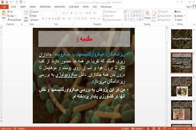This screenshot has width=196, height=130.
Task: Select the star shape in gallery
Action: pos(140,19)
